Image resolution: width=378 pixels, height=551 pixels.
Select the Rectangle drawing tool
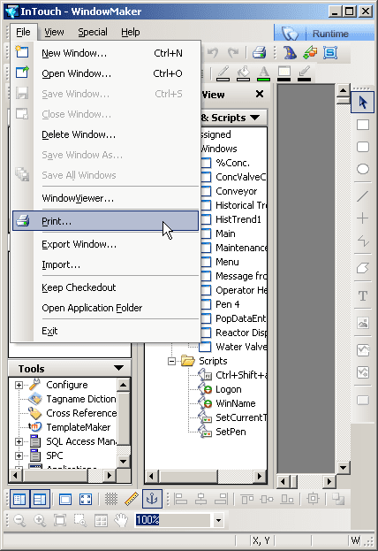363,125
